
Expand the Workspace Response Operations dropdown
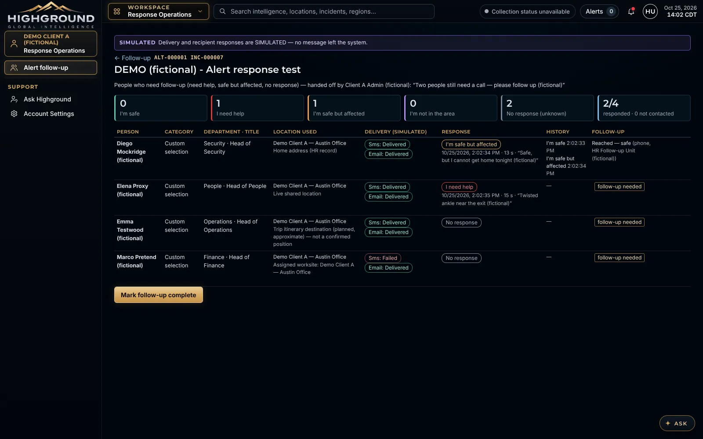coord(159,11)
